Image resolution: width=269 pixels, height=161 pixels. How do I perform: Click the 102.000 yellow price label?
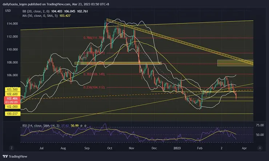(x=12, y=106)
